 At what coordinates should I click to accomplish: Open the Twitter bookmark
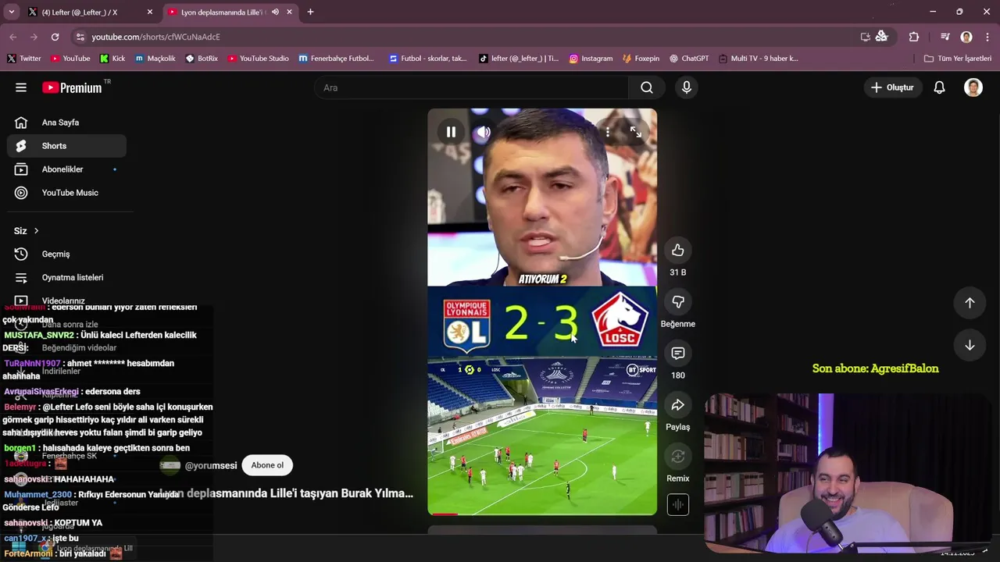pyautogui.click(x=24, y=59)
